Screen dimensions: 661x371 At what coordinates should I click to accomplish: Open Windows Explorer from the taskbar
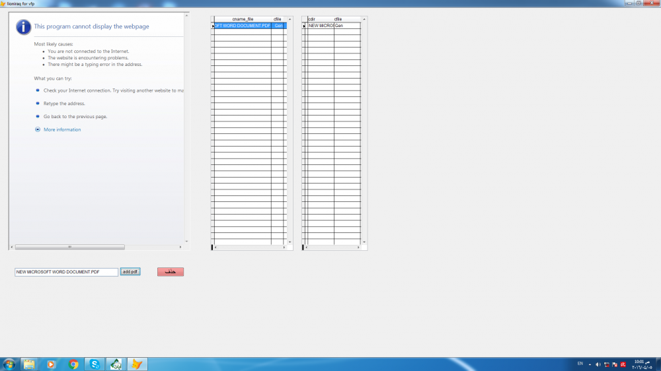29,364
